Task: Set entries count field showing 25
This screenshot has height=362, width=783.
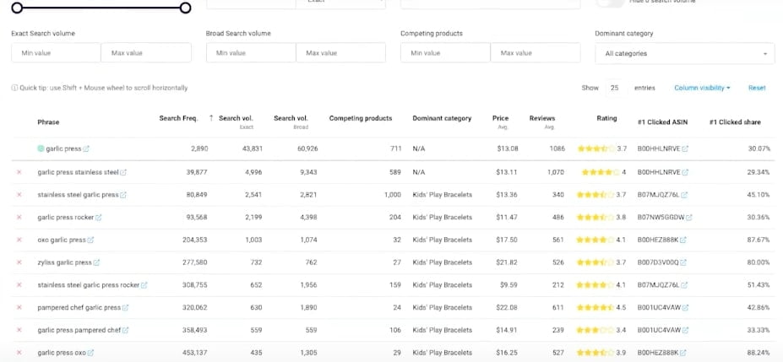Action: [x=615, y=88]
